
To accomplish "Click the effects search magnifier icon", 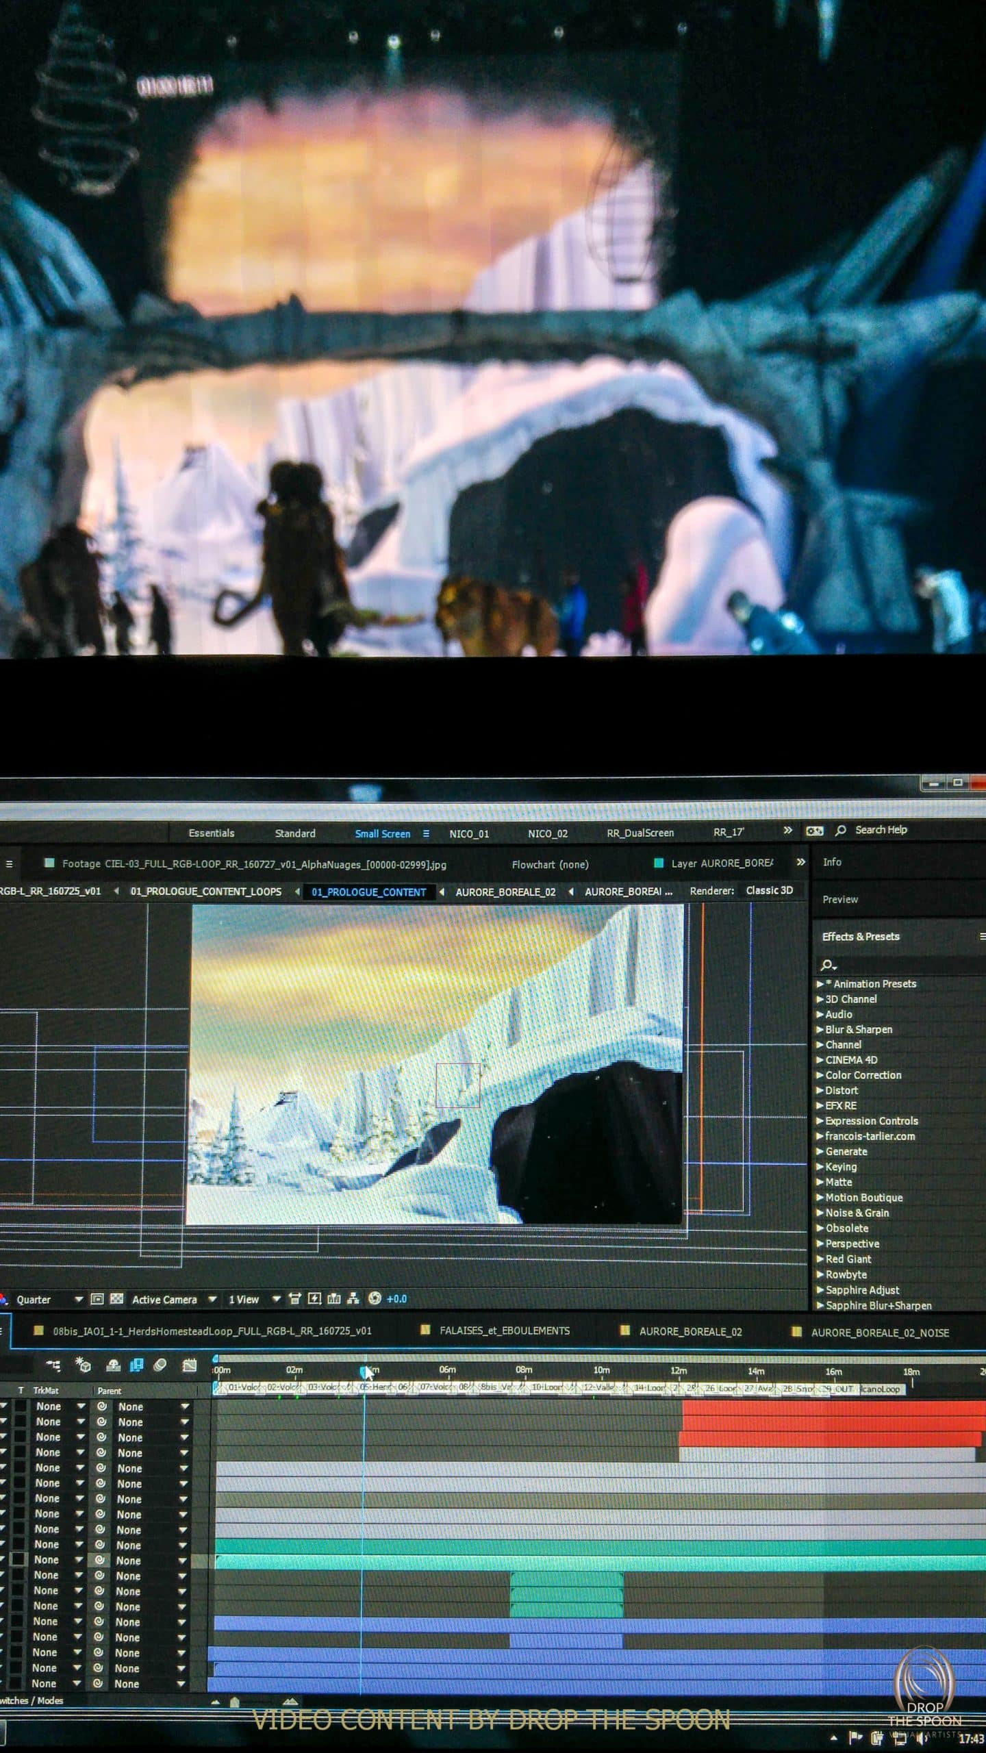I will 828,965.
